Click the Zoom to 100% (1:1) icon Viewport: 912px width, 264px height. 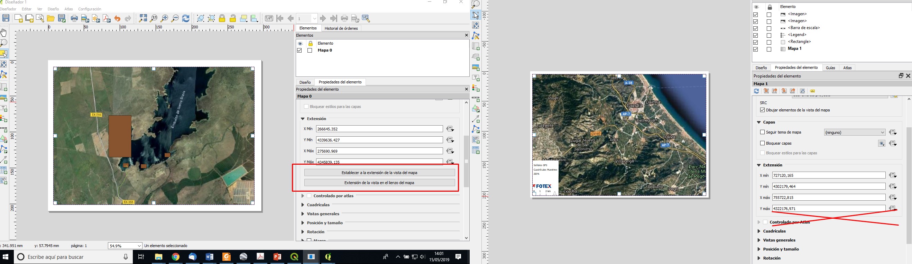[154, 18]
